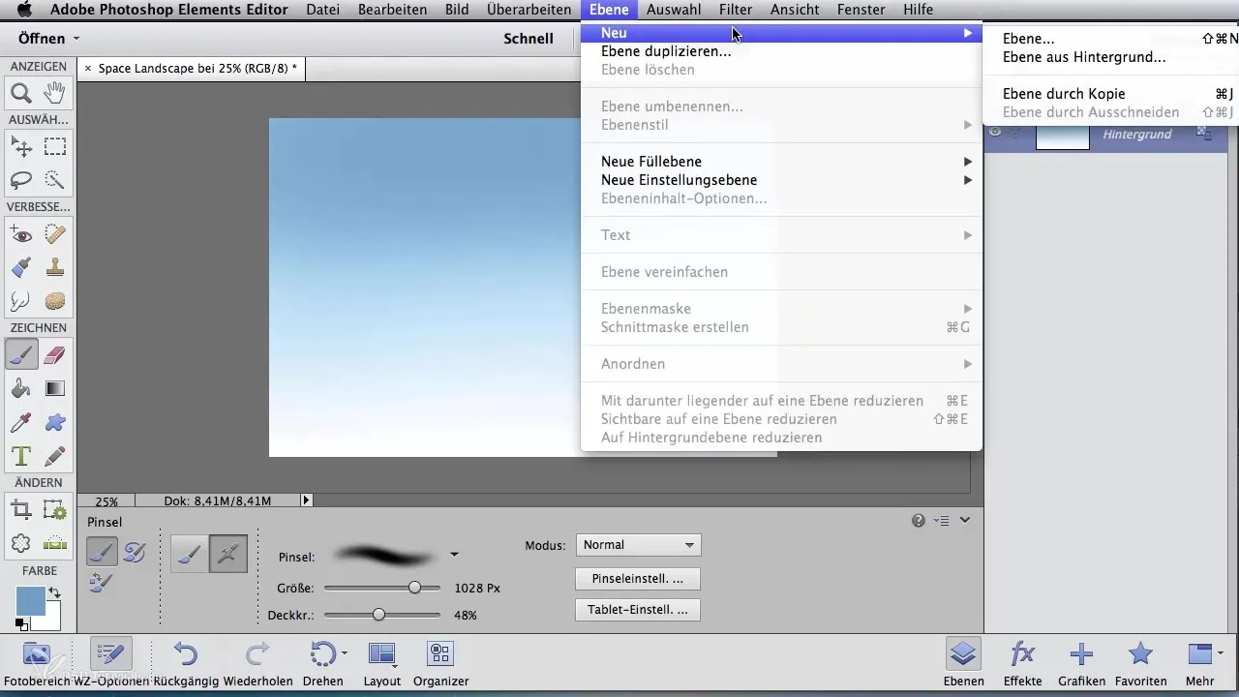The image size is (1239, 697).
Task: Open the Filter menu
Action: coord(736,10)
